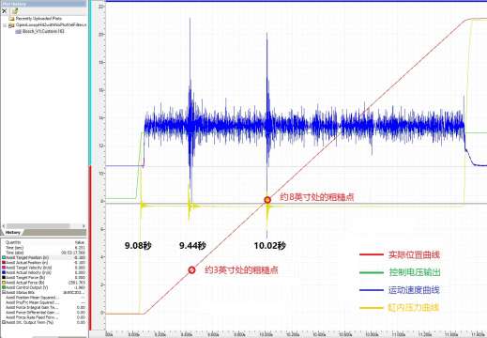Click the Axis0 Target Force black swatch

4,278
